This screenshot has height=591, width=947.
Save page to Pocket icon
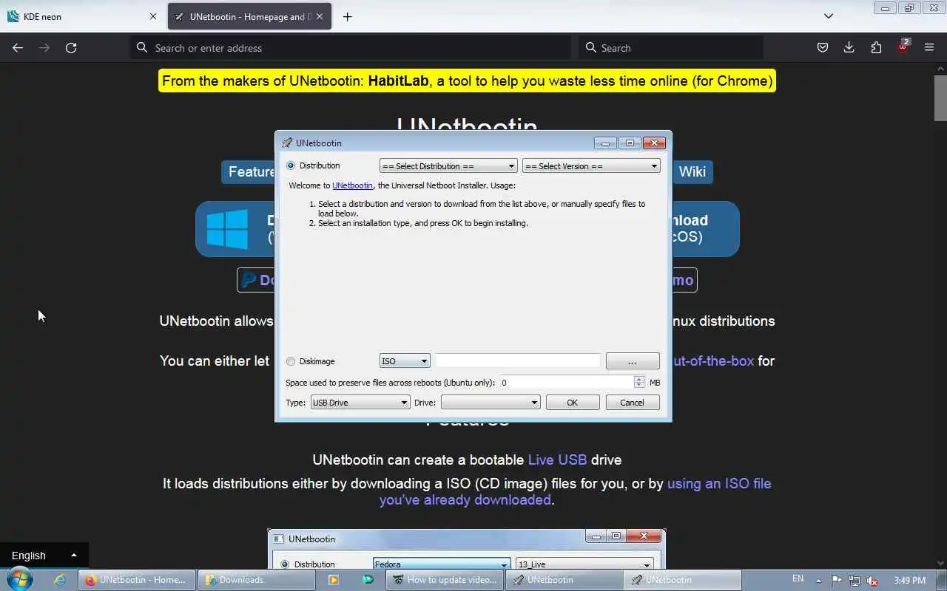click(822, 47)
